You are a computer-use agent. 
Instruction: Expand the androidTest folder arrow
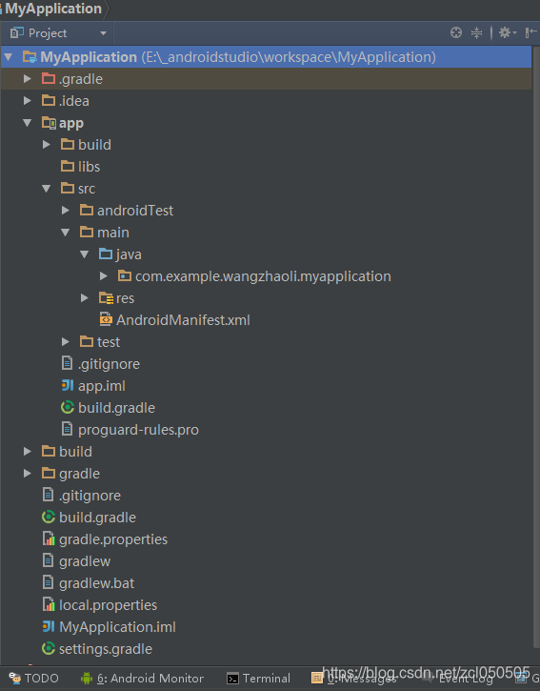[x=65, y=211]
